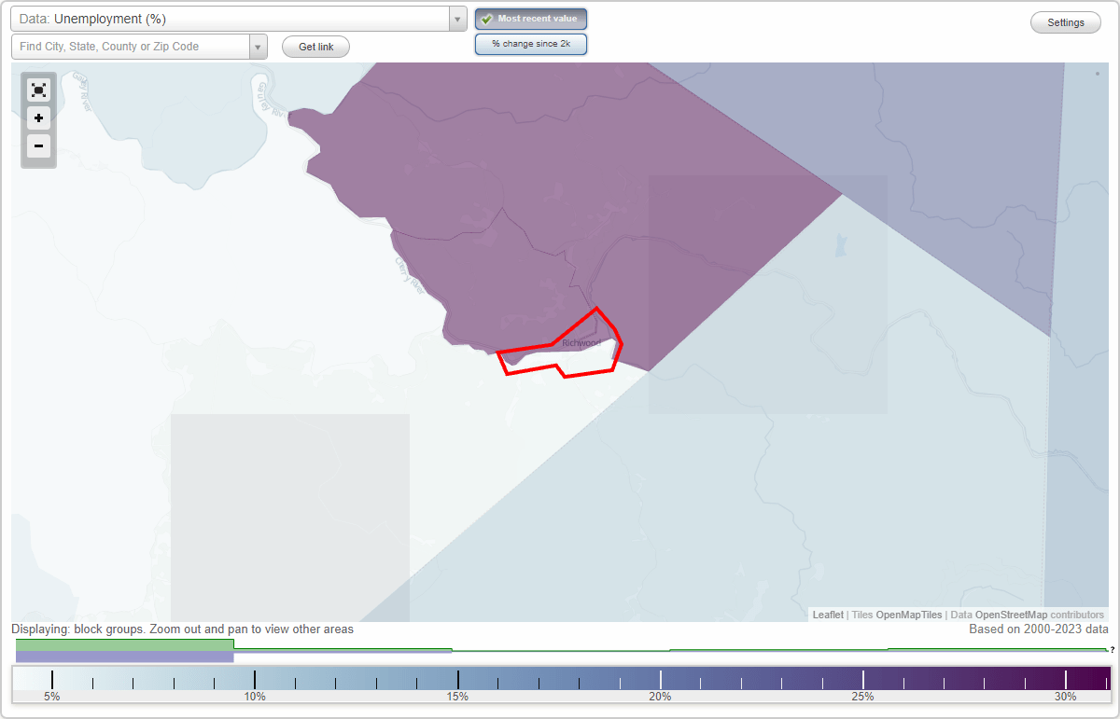Zoom out using the minus map control
The height and width of the screenshot is (719, 1120).
pyautogui.click(x=38, y=145)
